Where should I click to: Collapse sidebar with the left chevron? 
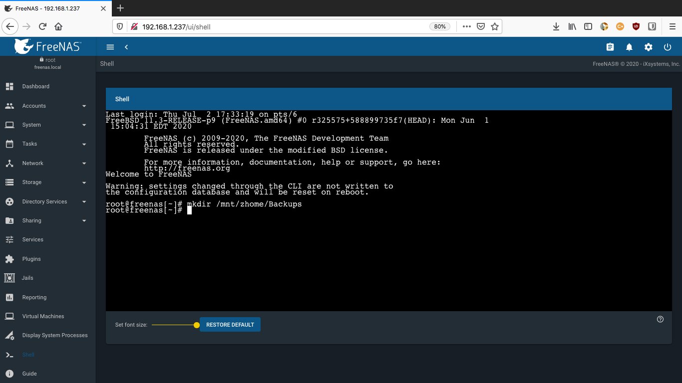[x=126, y=47]
